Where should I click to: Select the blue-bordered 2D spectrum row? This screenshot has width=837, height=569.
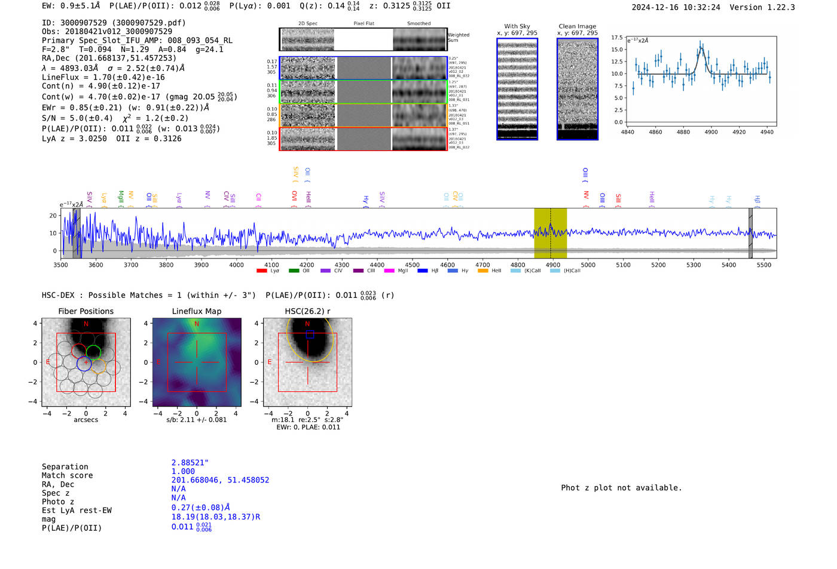pyautogui.click(x=363, y=68)
